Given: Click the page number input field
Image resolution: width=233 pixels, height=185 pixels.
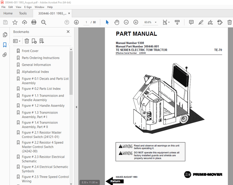Looking at the screenshot, I should point(86,23).
